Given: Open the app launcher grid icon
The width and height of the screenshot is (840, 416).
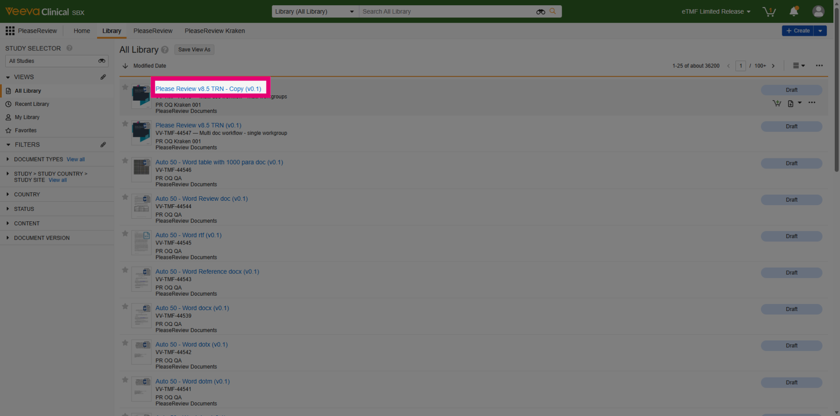Looking at the screenshot, I should 10,31.
